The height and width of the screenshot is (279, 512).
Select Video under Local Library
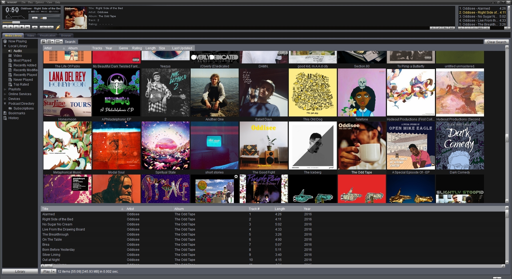click(x=18, y=56)
